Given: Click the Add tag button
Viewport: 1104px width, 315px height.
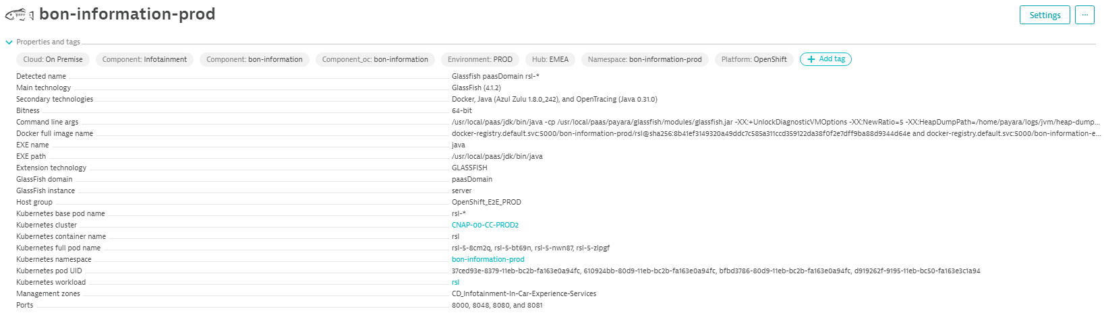Looking at the screenshot, I should 825,59.
